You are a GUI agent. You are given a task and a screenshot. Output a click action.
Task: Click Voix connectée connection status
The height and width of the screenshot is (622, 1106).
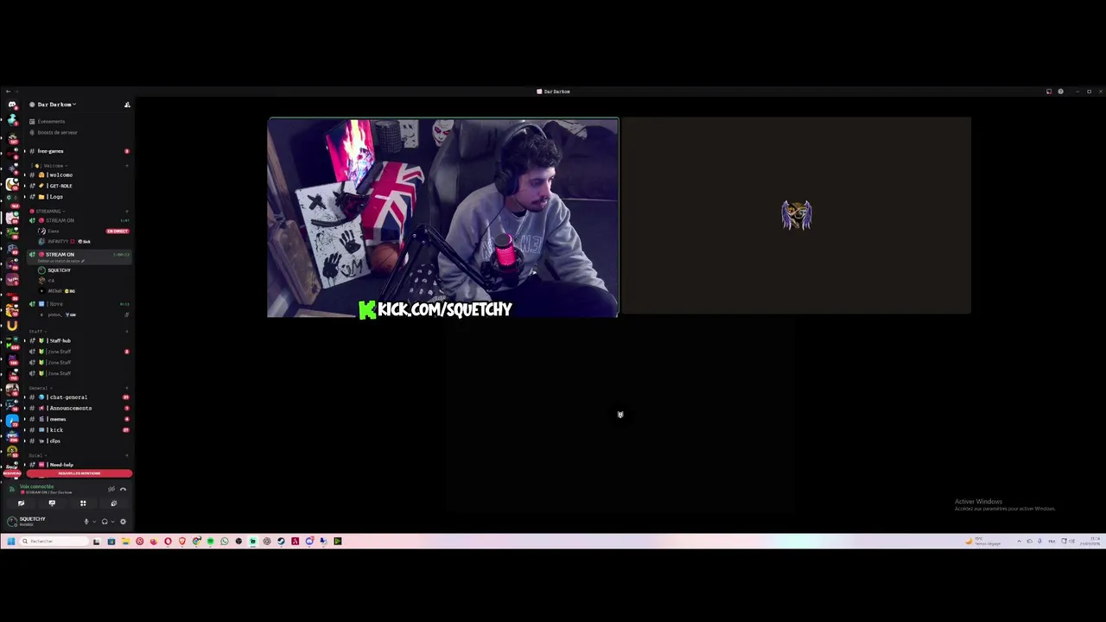(36, 486)
